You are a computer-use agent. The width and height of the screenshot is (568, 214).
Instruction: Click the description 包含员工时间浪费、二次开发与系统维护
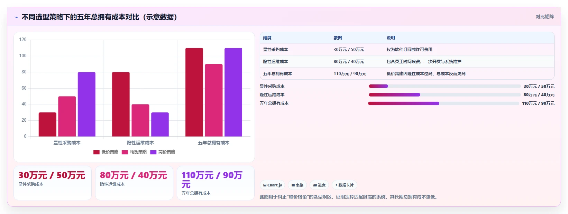pyautogui.click(x=424, y=62)
